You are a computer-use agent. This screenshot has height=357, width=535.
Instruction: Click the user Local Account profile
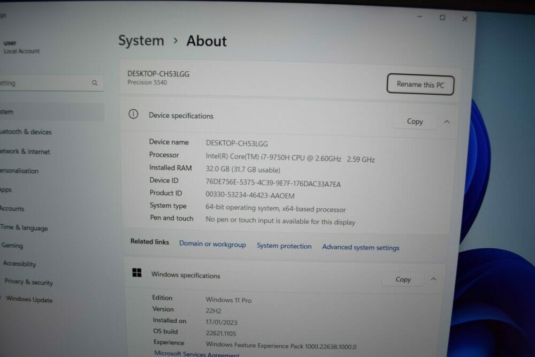(x=21, y=47)
